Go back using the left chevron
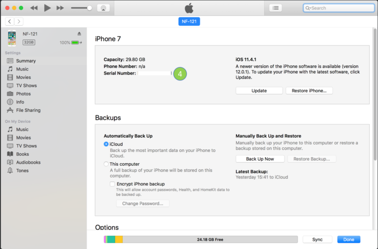 tap(10, 21)
